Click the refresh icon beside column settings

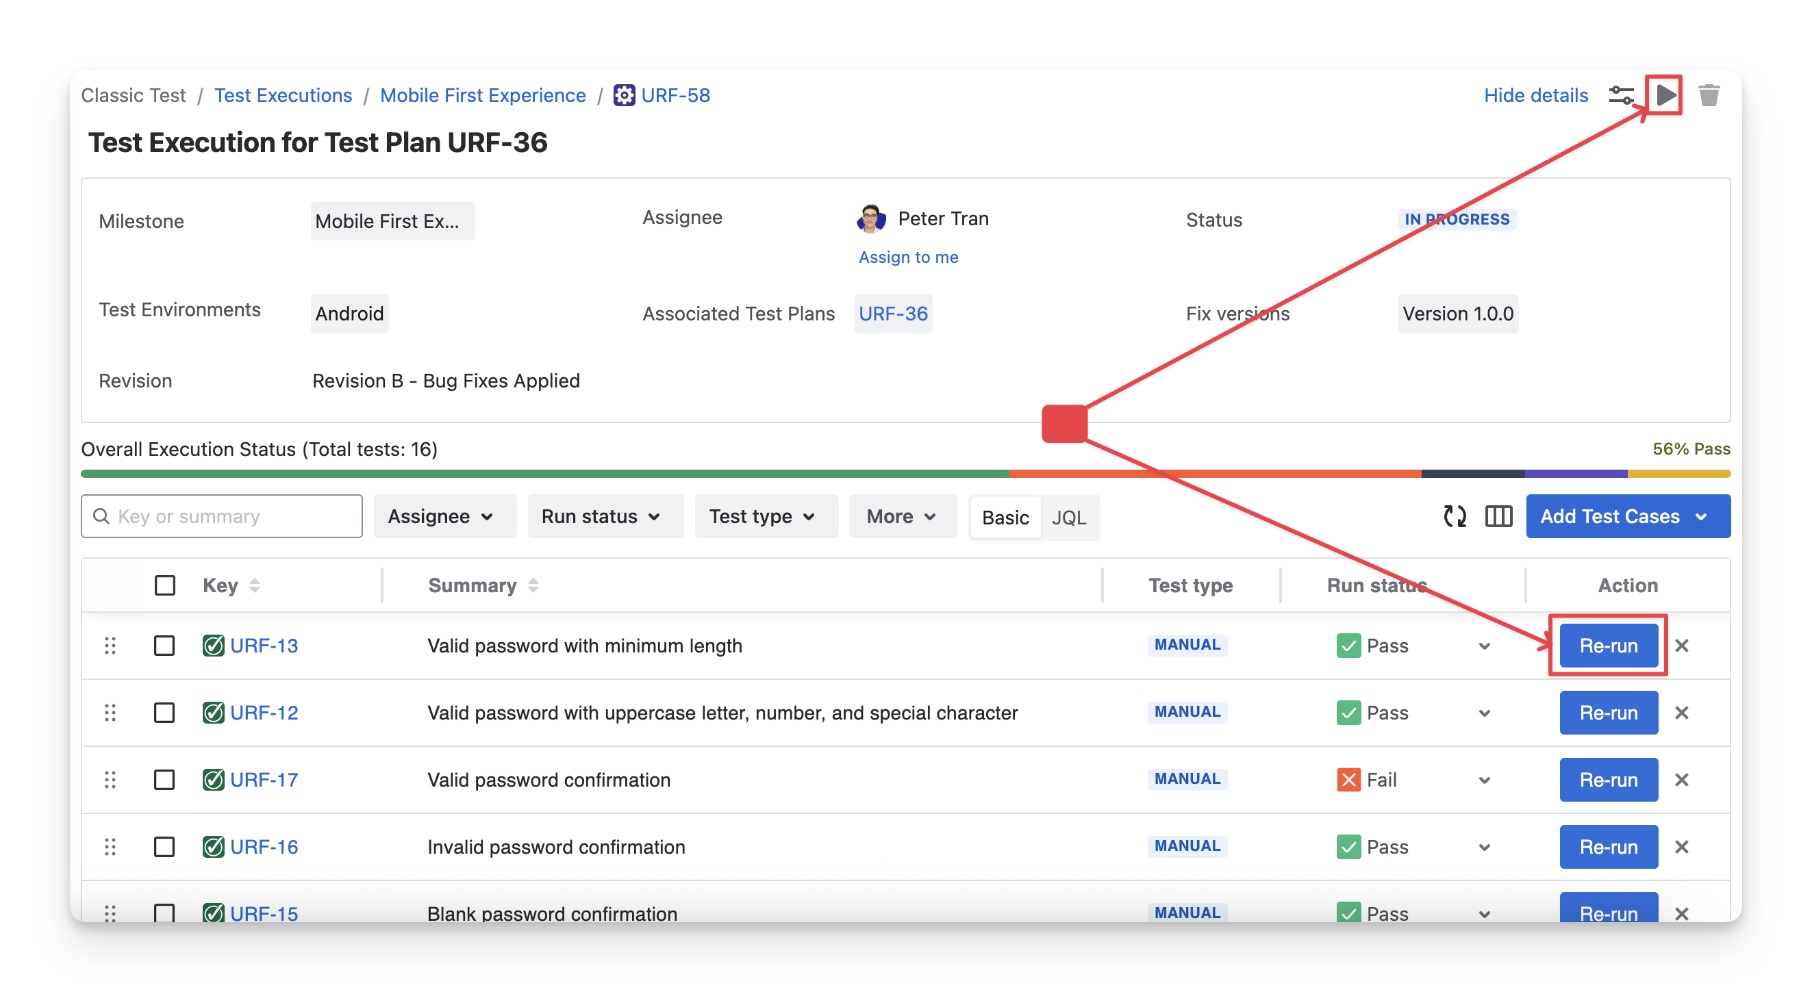pyautogui.click(x=1455, y=517)
